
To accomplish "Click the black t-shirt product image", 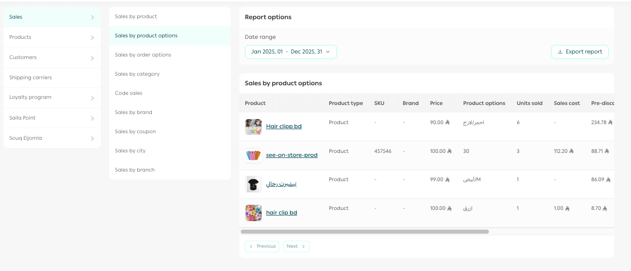I will [254, 184].
